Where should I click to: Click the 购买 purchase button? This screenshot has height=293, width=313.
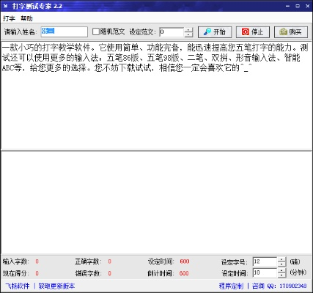pyautogui.click(x=291, y=32)
